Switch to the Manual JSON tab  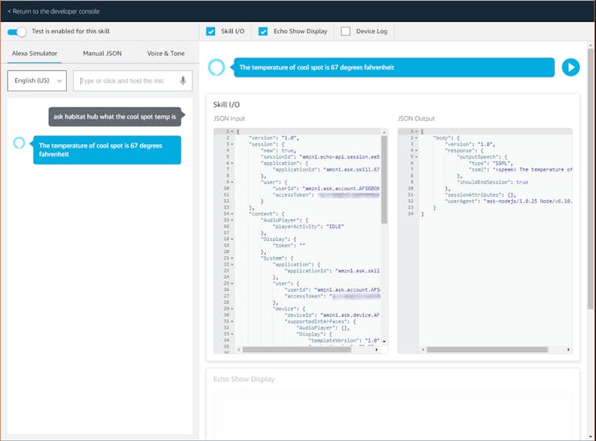102,53
